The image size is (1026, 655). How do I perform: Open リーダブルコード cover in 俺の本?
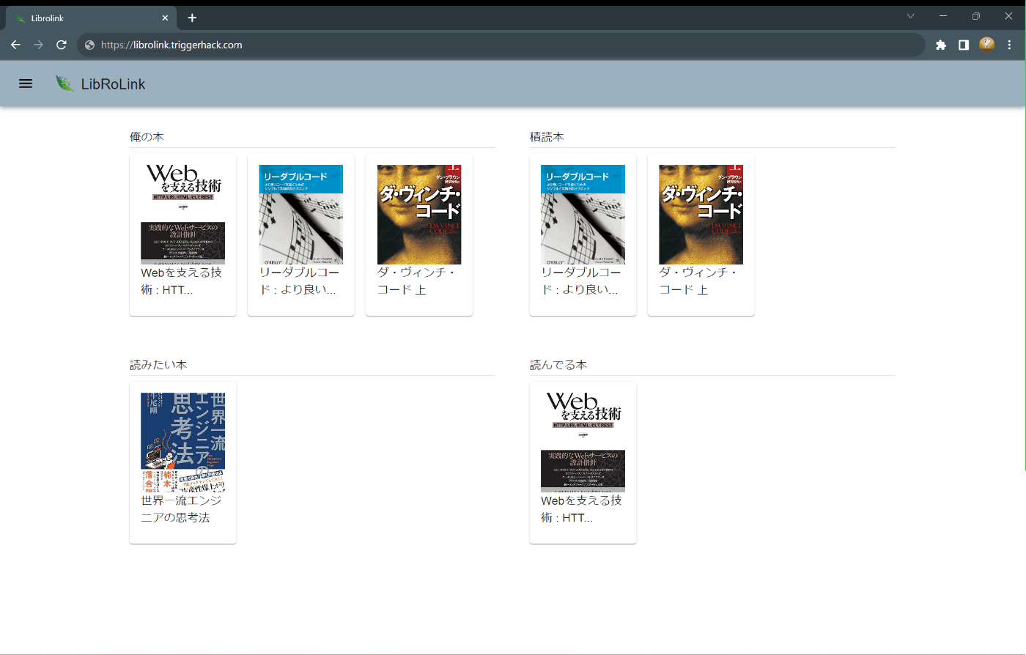[x=300, y=214]
